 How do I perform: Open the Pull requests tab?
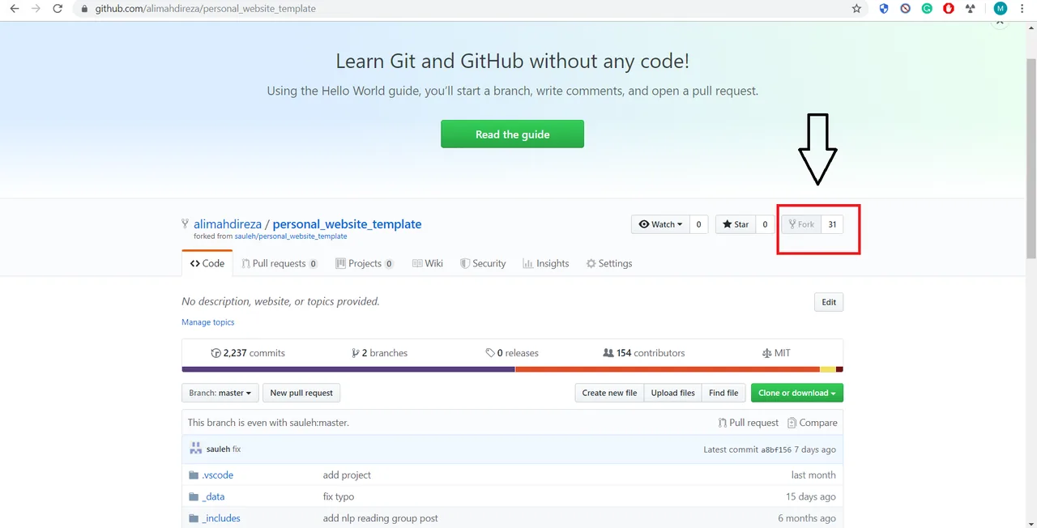pos(279,263)
